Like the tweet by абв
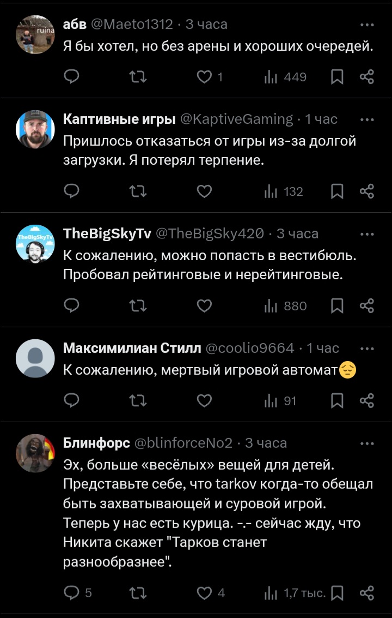 pos(204,77)
